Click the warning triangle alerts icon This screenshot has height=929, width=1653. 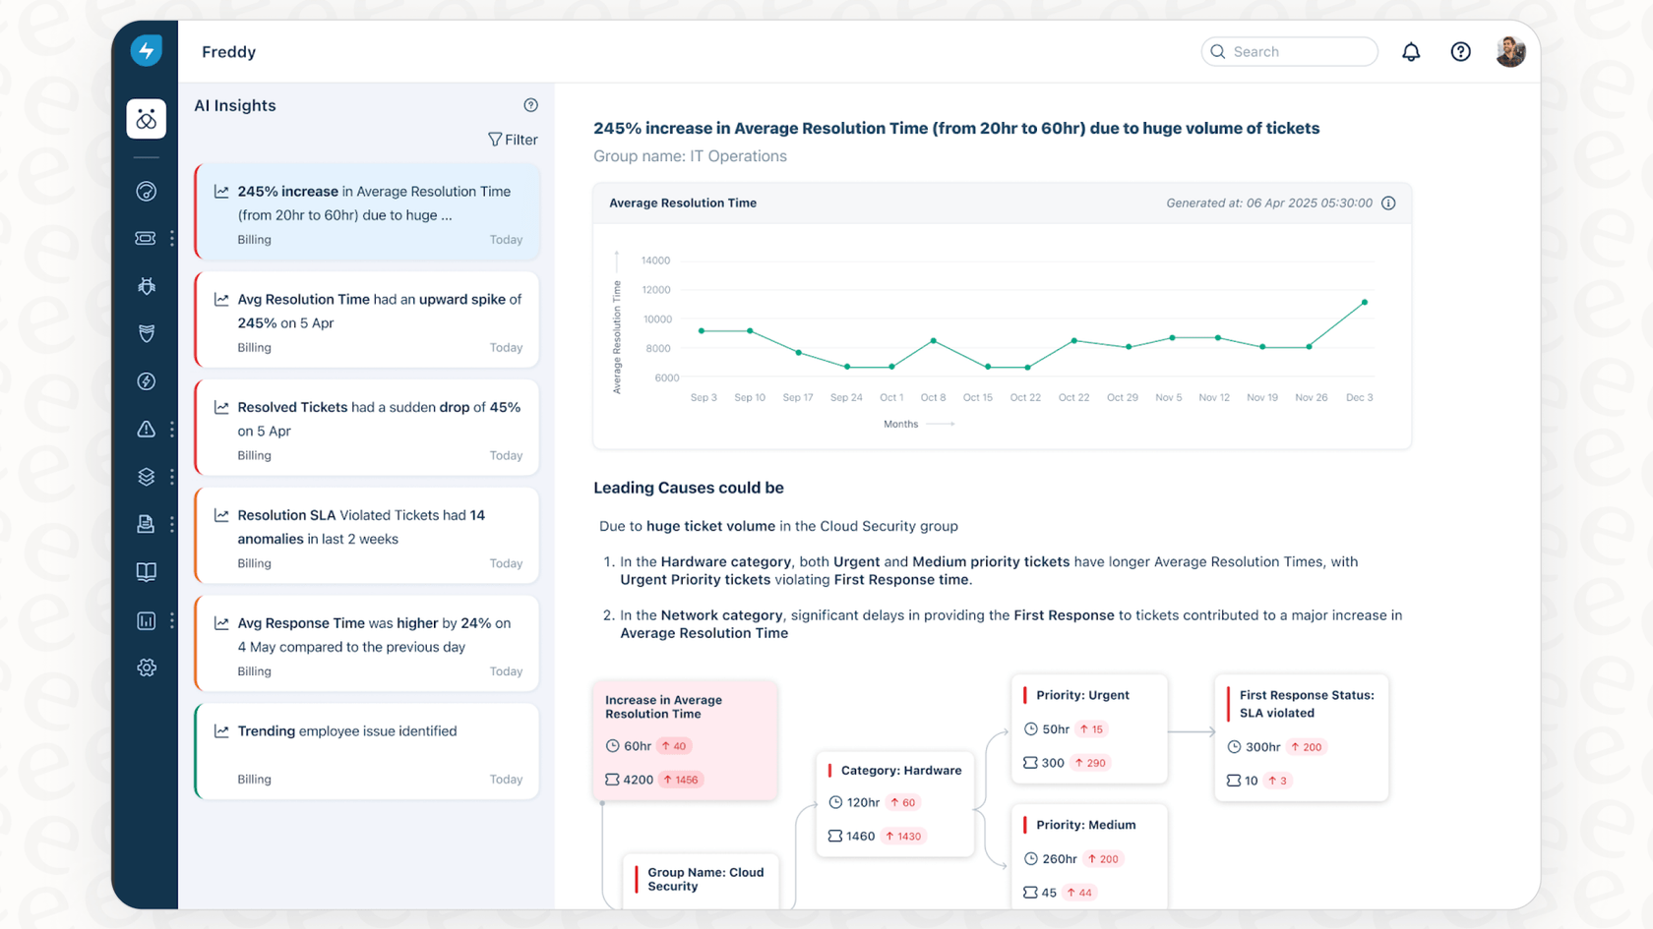pyautogui.click(x=146, y=429)
